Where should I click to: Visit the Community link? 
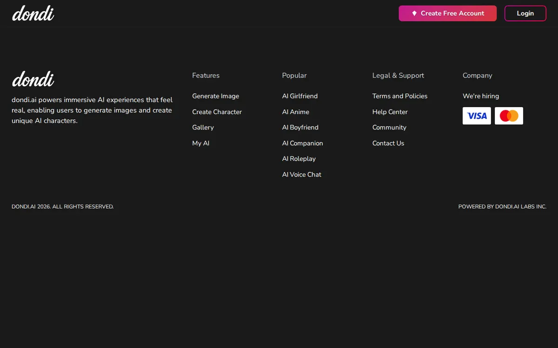(x=389, y=127)
